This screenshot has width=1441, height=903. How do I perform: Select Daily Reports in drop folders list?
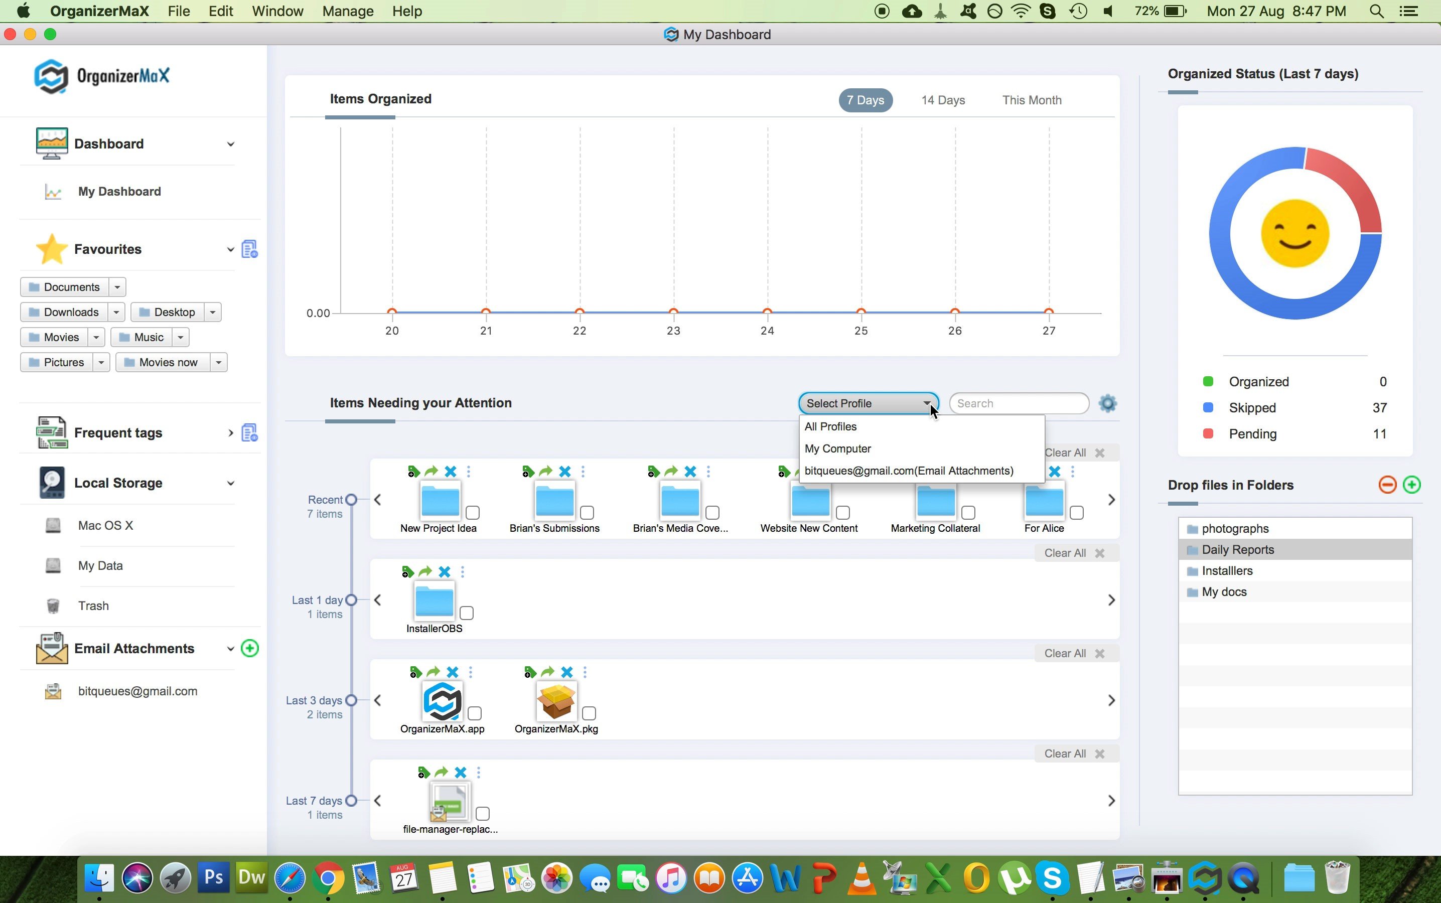point(1294,549)
